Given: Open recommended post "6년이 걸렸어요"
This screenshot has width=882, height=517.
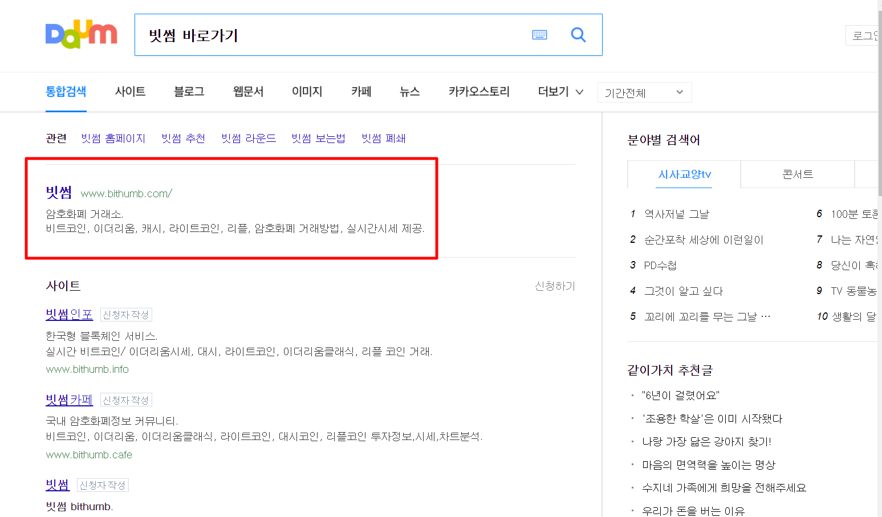Looking at the screenshot, I should (x=681, y=396).
